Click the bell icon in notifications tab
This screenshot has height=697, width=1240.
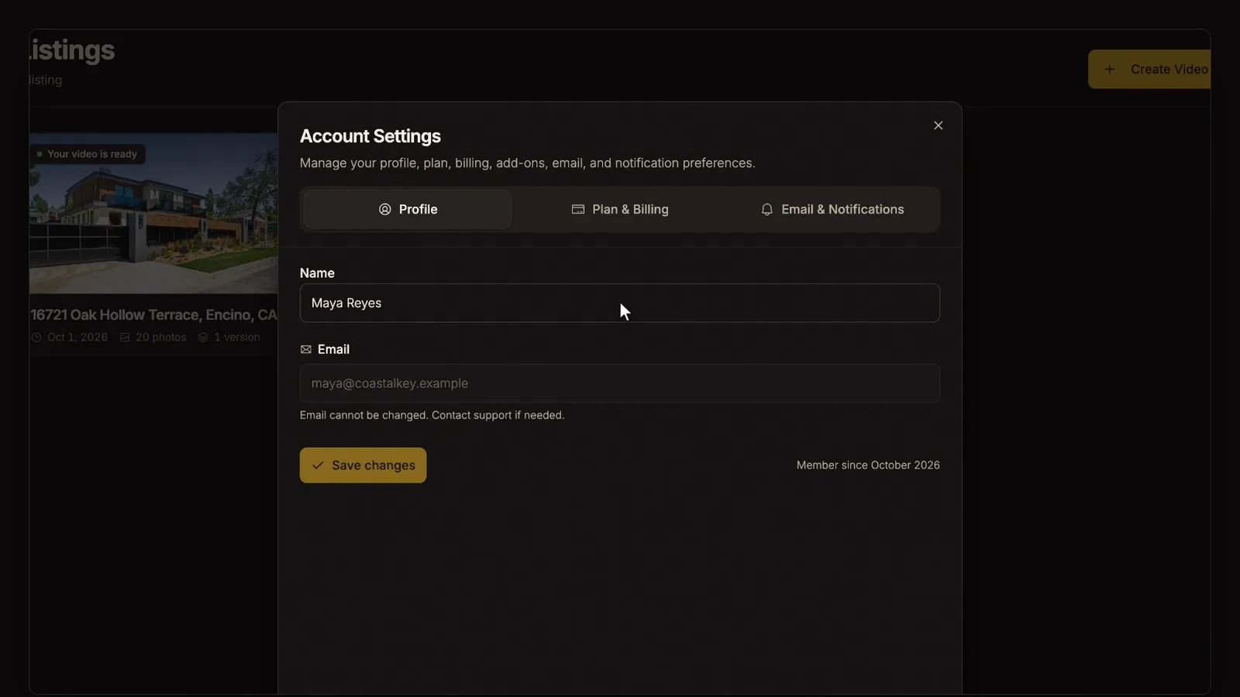pos(767,209)
